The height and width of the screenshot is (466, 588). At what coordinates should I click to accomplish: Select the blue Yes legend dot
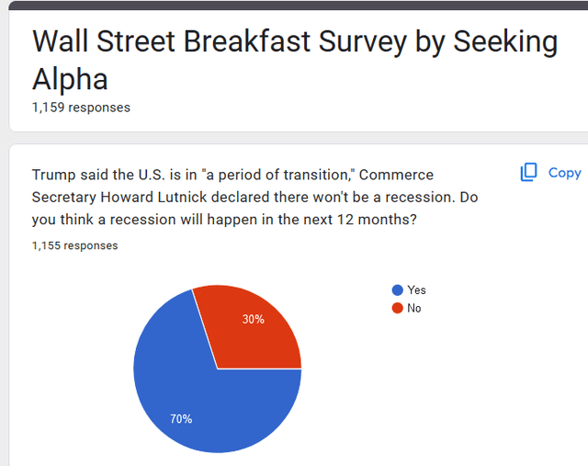tap(397, 290)
